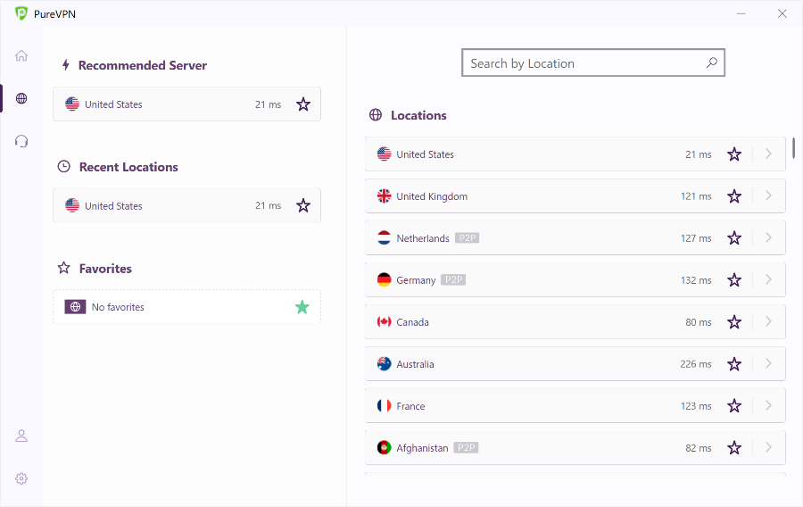Expand Germany cities with chevron arrow
The image size is (803, 507).
[x=768, y=280]
